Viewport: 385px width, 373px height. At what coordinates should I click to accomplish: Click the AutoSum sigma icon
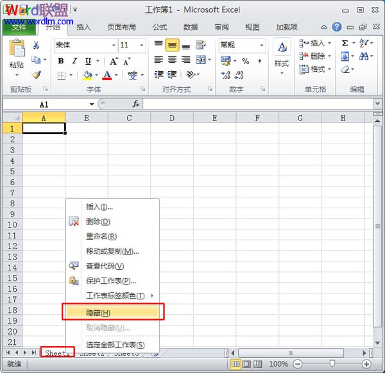pyautogui.click(x=345, y=43)
